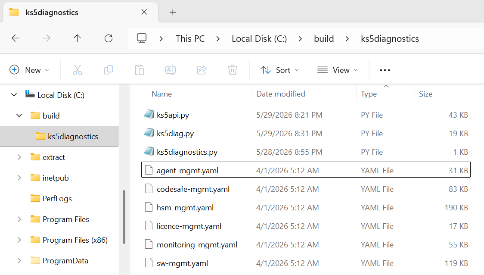484x275 pixels.
Task: Click Local Disk (C:) in the breadcrumb
Action: tap(259, 39)
